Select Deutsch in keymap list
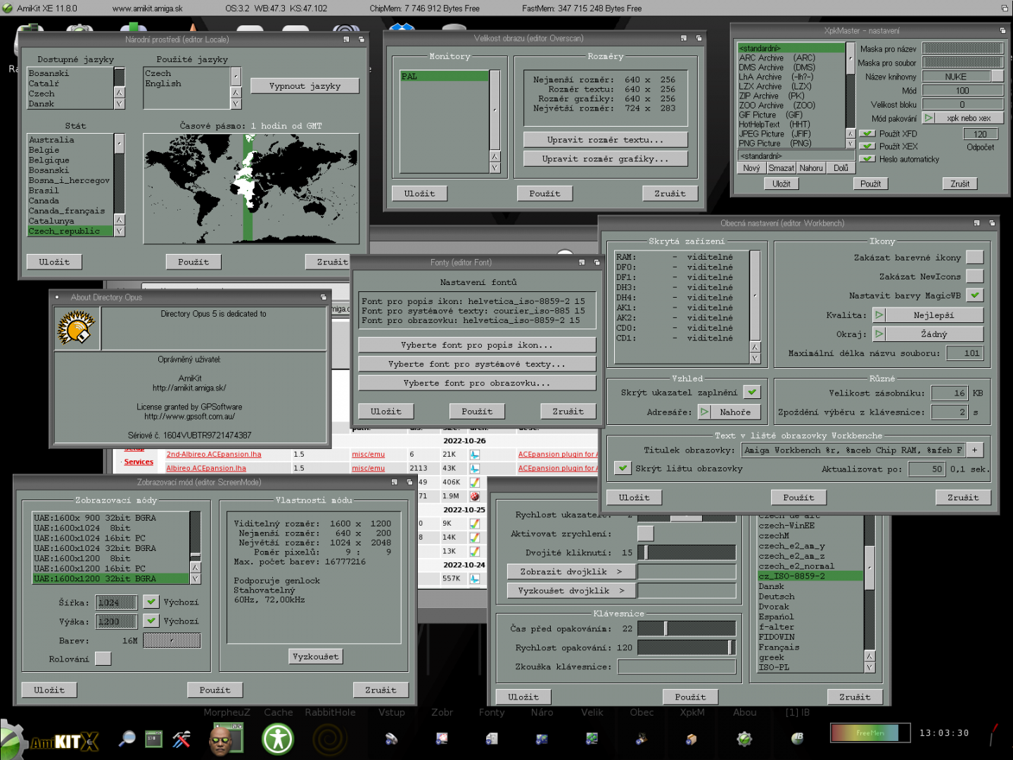1013x760 pixels. (x=810, y=597)
